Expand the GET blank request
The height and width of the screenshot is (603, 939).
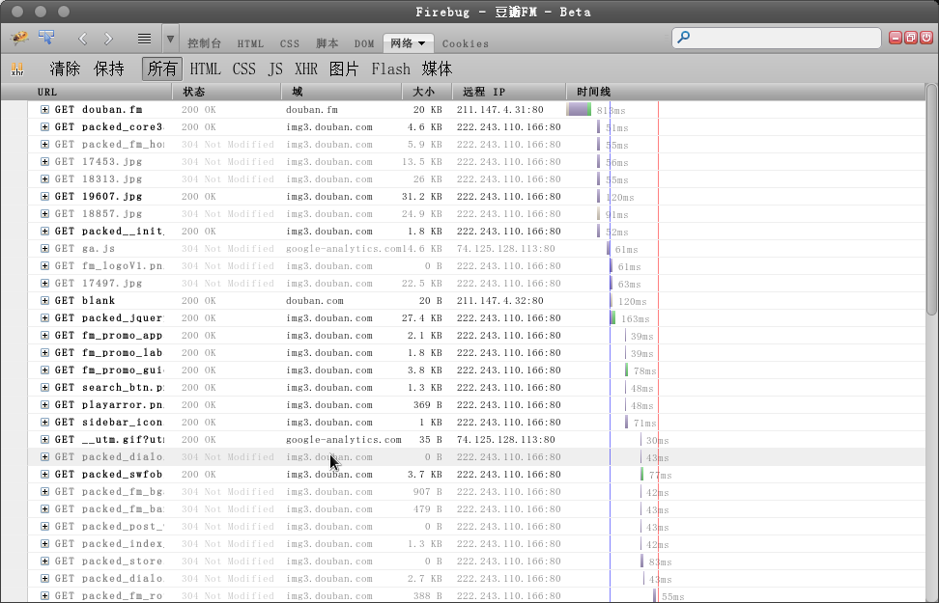tap(44, 300)
